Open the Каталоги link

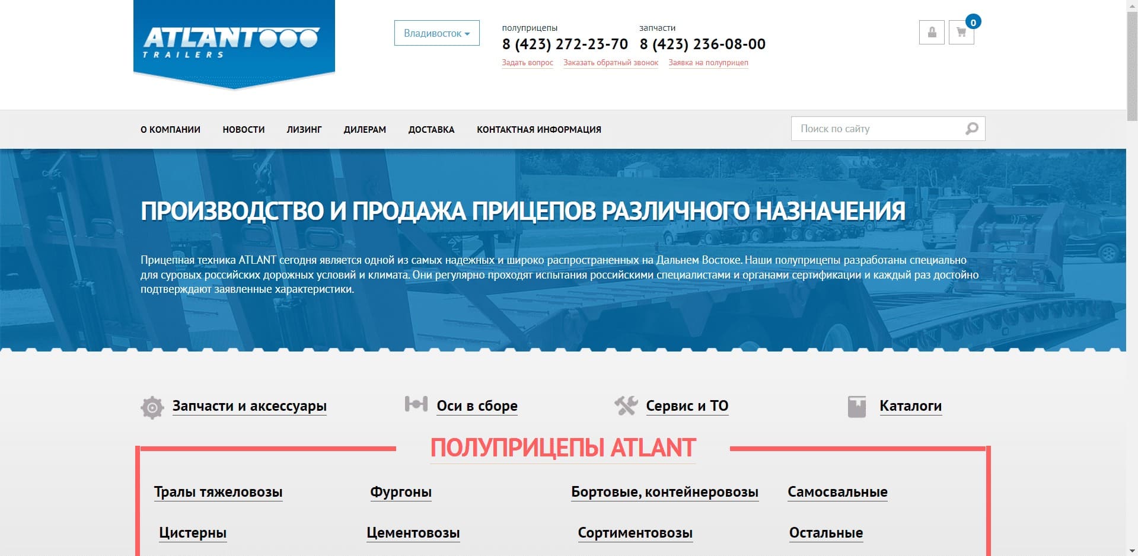point(910,406)
